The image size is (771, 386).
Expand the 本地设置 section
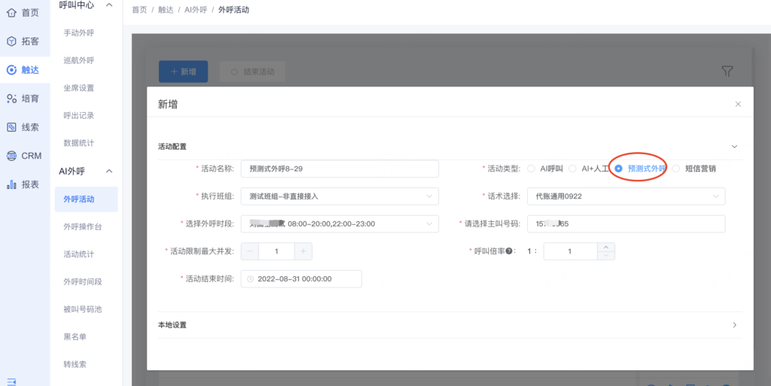[x=734, y=325]
